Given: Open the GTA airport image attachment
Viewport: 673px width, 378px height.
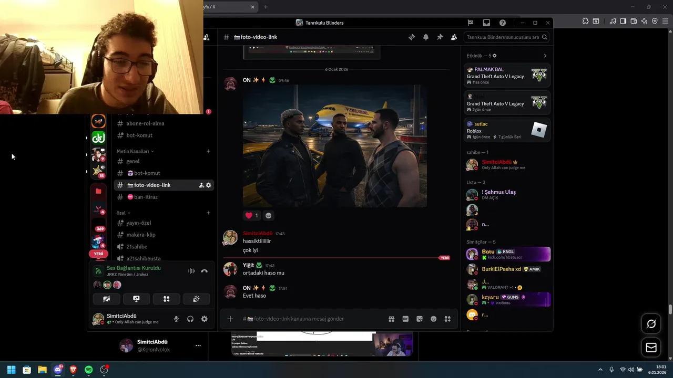Looking at the screenshot, I should 335,146.
